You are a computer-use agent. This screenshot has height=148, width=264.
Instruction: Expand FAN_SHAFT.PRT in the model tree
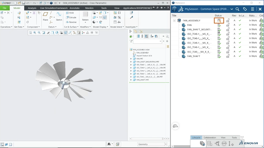point(131,80)
